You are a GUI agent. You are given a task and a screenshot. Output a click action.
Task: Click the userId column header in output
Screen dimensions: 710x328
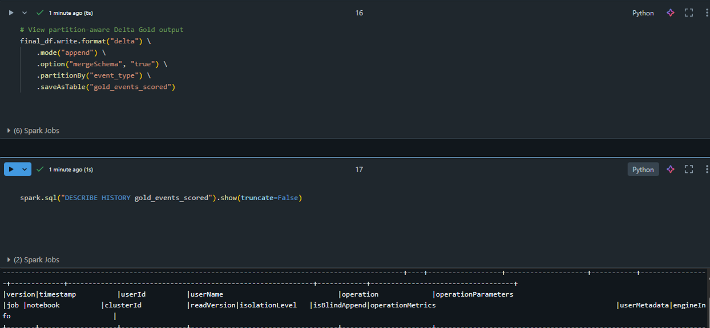(x=134, y=294)
